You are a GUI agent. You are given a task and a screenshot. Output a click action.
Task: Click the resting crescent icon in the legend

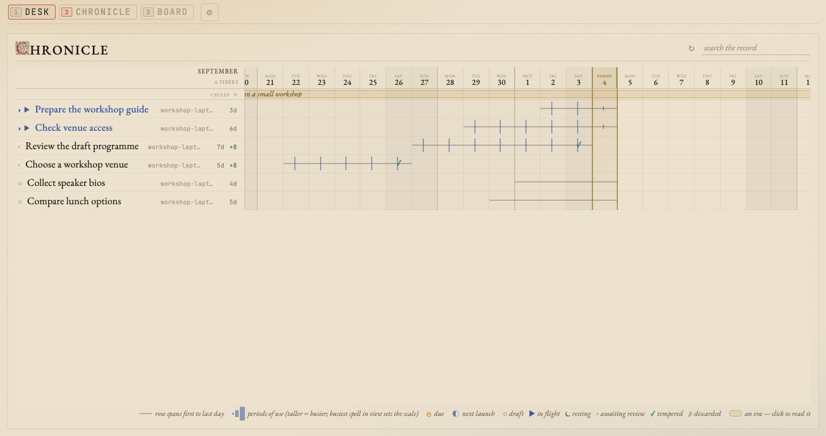pos(568,414)
